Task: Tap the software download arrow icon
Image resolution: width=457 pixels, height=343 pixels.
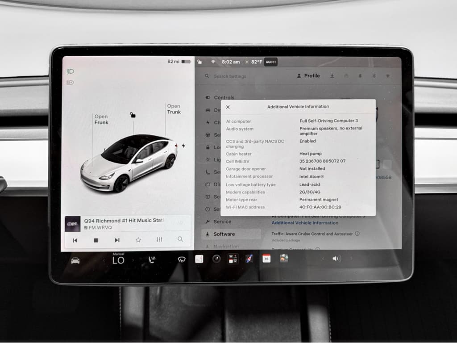Action: pyautogui.click(x=332, y=76)
